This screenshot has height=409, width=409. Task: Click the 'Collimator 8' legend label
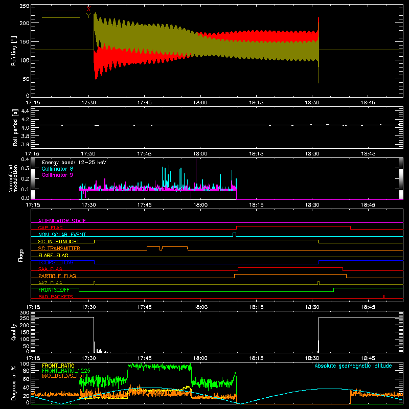coord(57,169)
